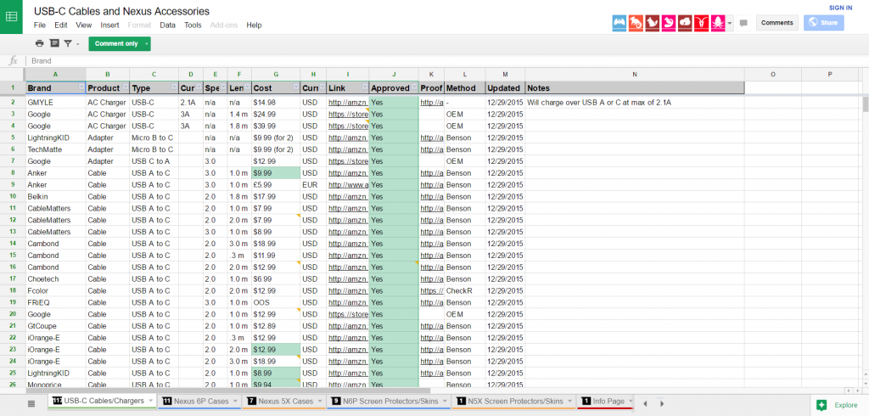Click the select-all corner of the grid
The height and width of the screenshot is (416, 869).
pyautogui.click(x=12, y=74)
